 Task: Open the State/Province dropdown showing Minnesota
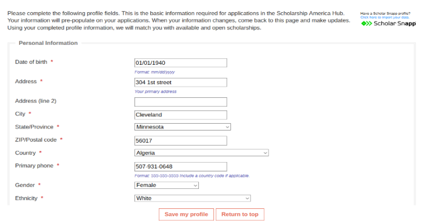pyautogui.click(x=182, y=127)
